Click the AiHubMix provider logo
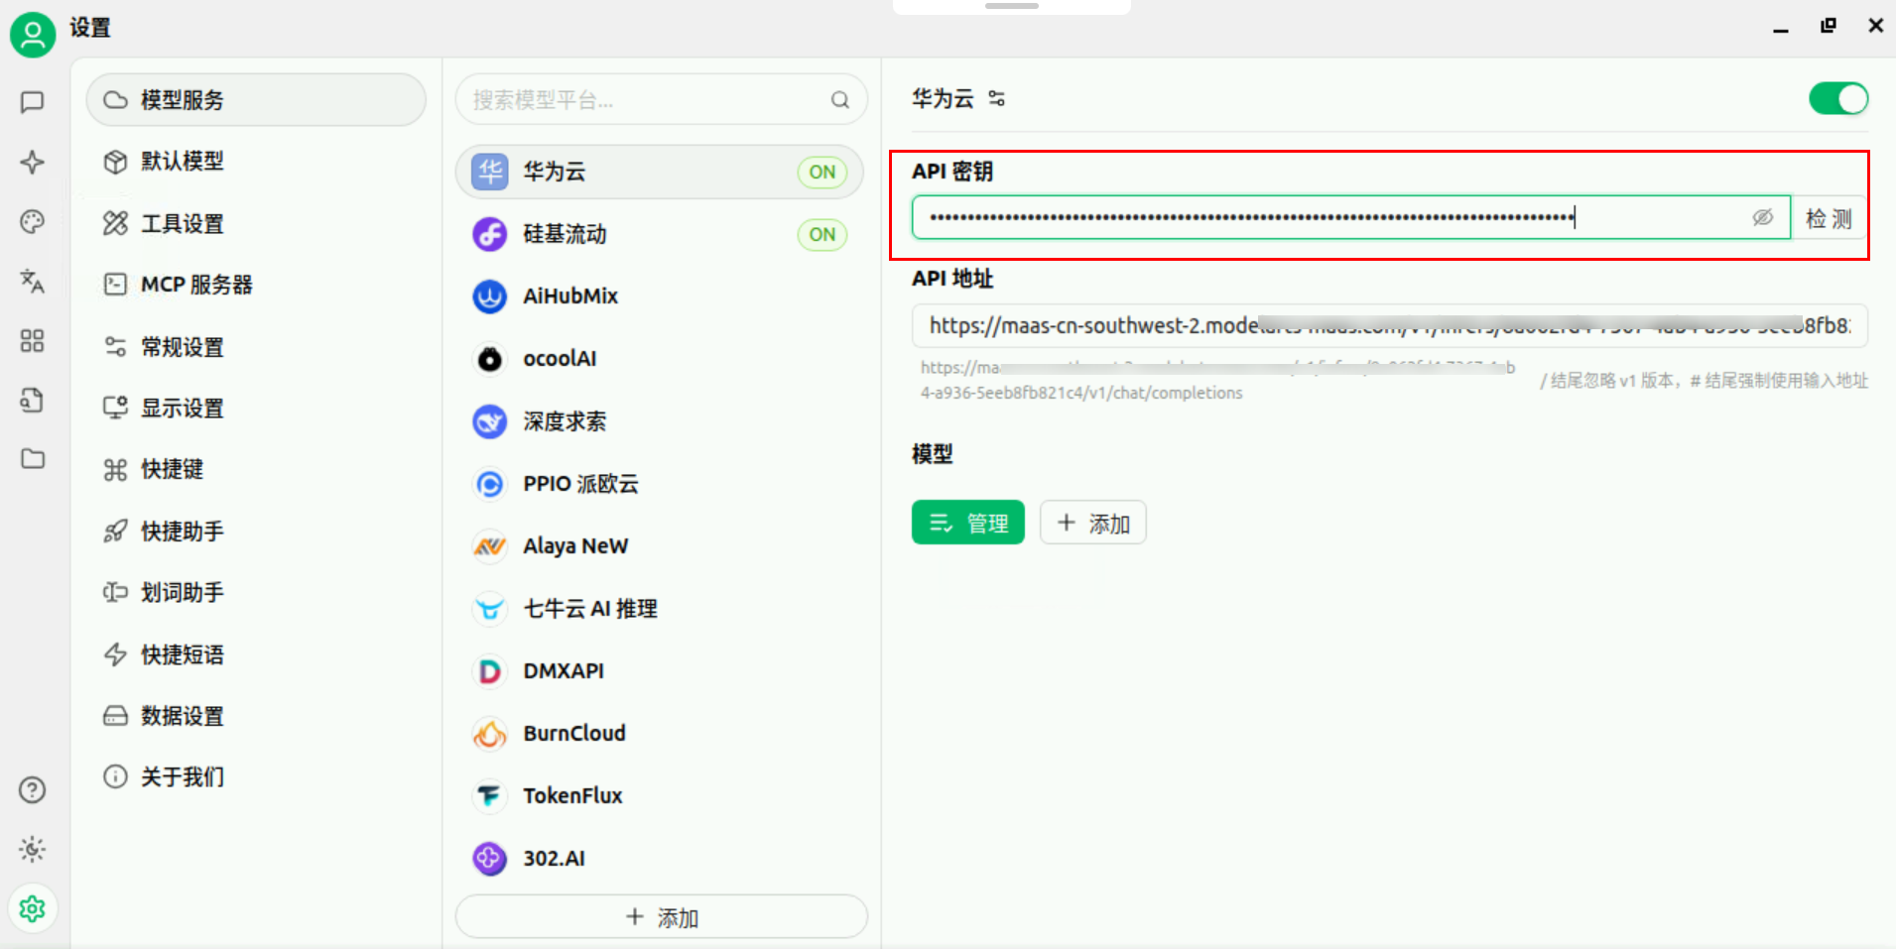The height and width of the screenshot is (949, 1896). coord(490,297)
